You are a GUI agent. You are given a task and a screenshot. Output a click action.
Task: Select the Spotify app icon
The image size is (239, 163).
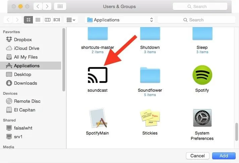[x=202, y=75]
